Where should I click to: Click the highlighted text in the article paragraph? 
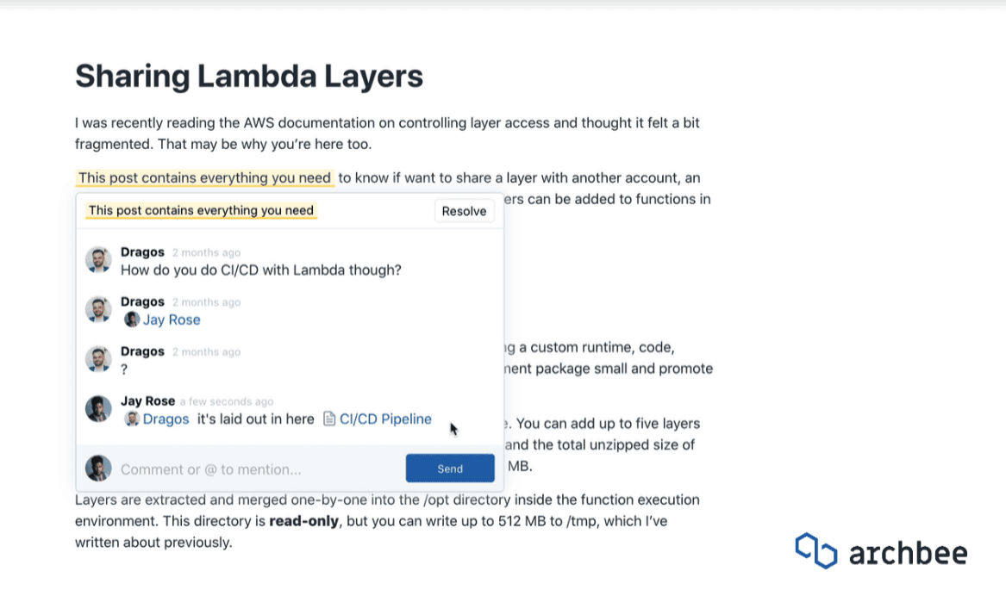click(205, 178)
